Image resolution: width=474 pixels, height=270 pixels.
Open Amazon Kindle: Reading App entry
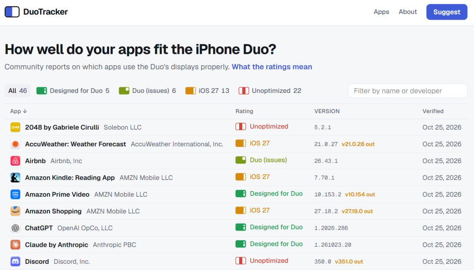click(x=70, y=178)
